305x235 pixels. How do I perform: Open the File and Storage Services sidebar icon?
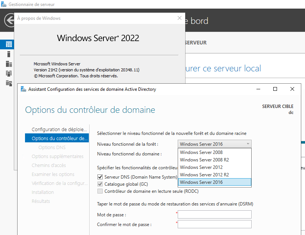click(9, 83)
